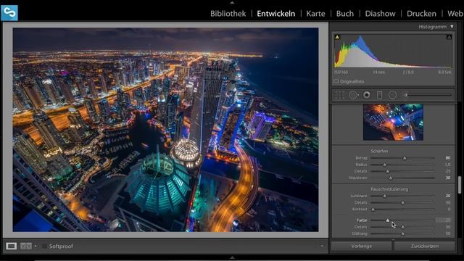Click the logo icon at top left
The width and height of the screenshot is (464, 261).
click(x=9, y=13)
